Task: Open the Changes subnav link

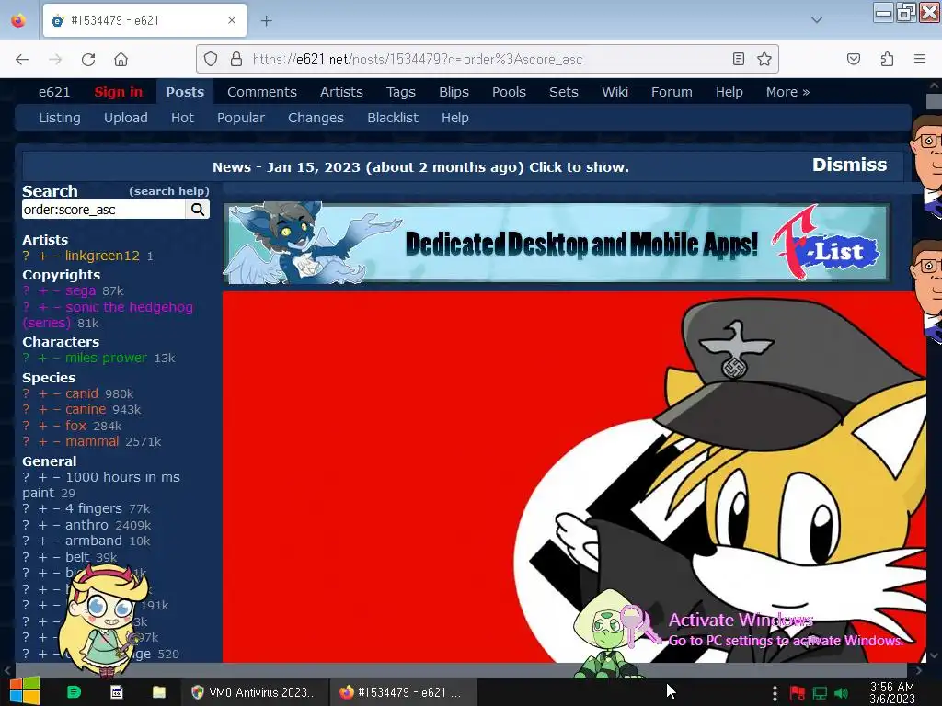Action: [x=316, y=118]
